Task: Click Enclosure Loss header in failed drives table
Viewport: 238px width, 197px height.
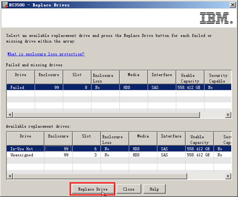Action: [x=105, y=77]
